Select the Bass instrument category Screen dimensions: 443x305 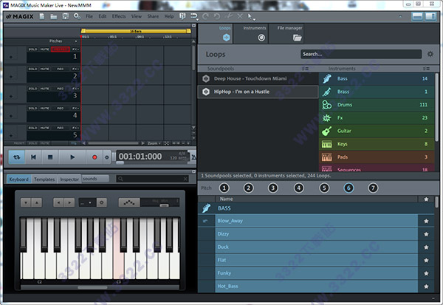377,78
